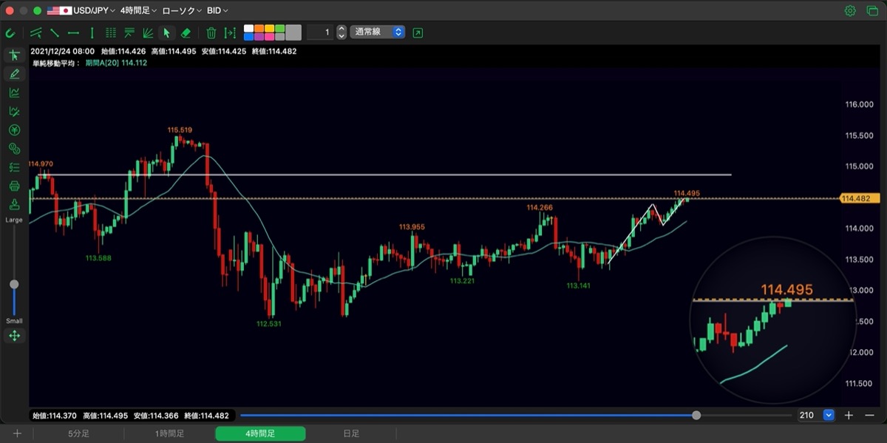
Task: Click the four-way move arrows icon
Action: (x=14, y=336)
